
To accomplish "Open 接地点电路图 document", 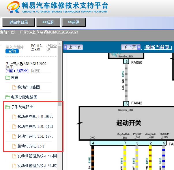I will [x=29, y=87].
